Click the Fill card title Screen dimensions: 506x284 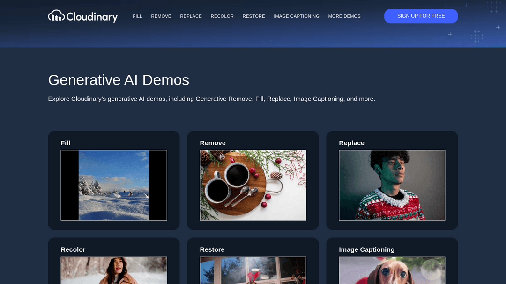66,143
